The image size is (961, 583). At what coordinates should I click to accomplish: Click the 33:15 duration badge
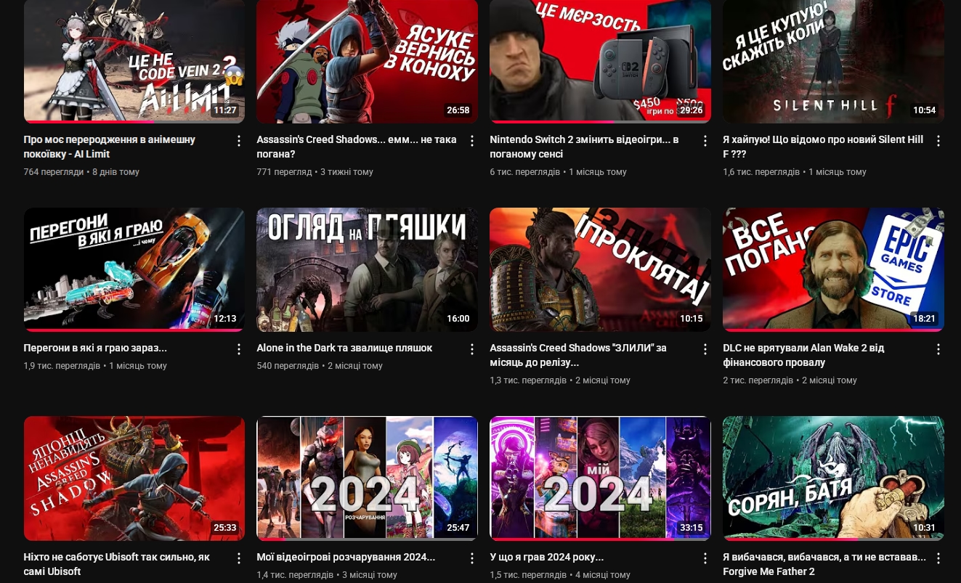point(692,528)
